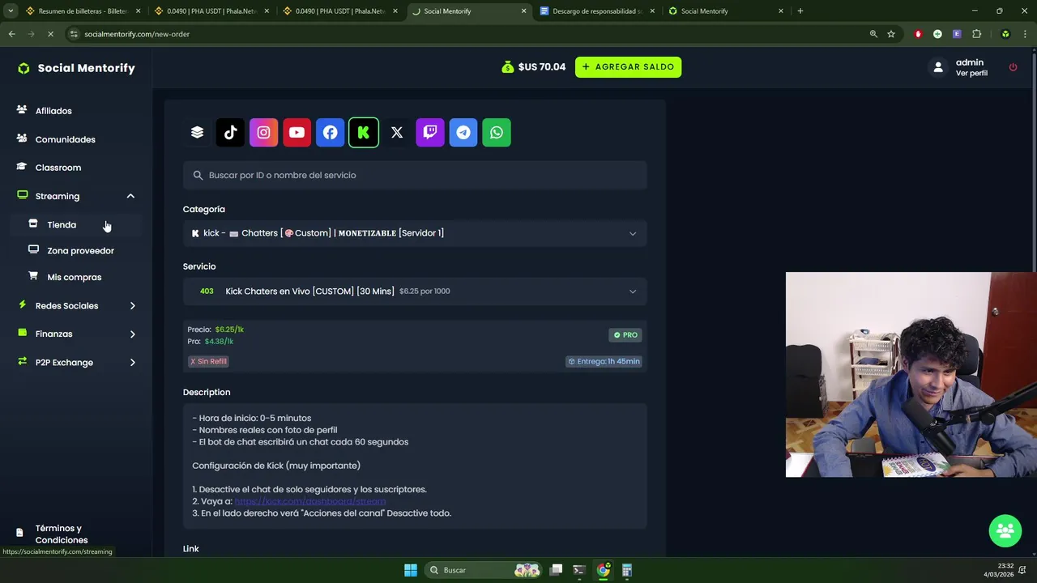
Task: Switch to Resumen de billeteras tab
Action: [83, 11]
